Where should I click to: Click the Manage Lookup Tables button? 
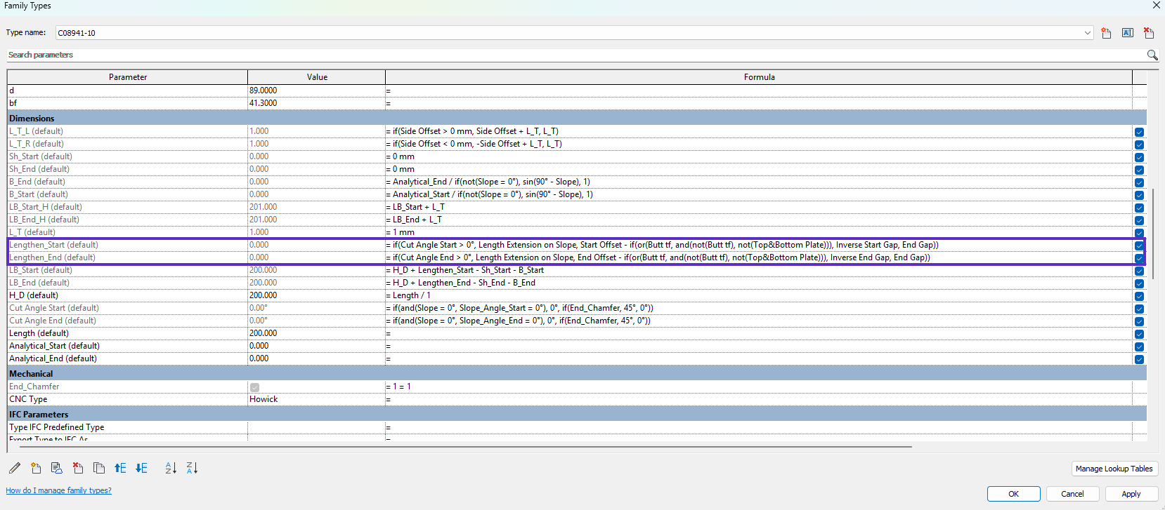pyautogui.click(x=1114, y=469)
